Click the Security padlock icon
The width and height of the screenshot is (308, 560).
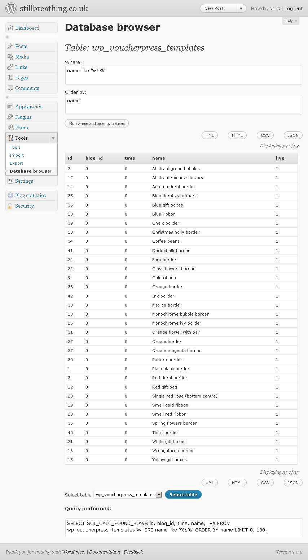tap(10, 206)
